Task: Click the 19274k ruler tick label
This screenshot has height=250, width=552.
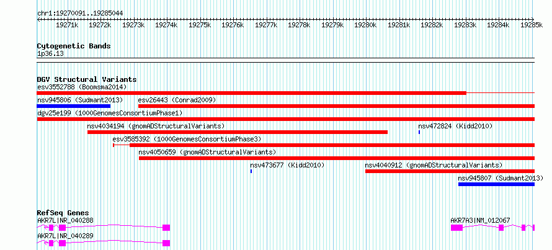Action: tap(166, 25)
